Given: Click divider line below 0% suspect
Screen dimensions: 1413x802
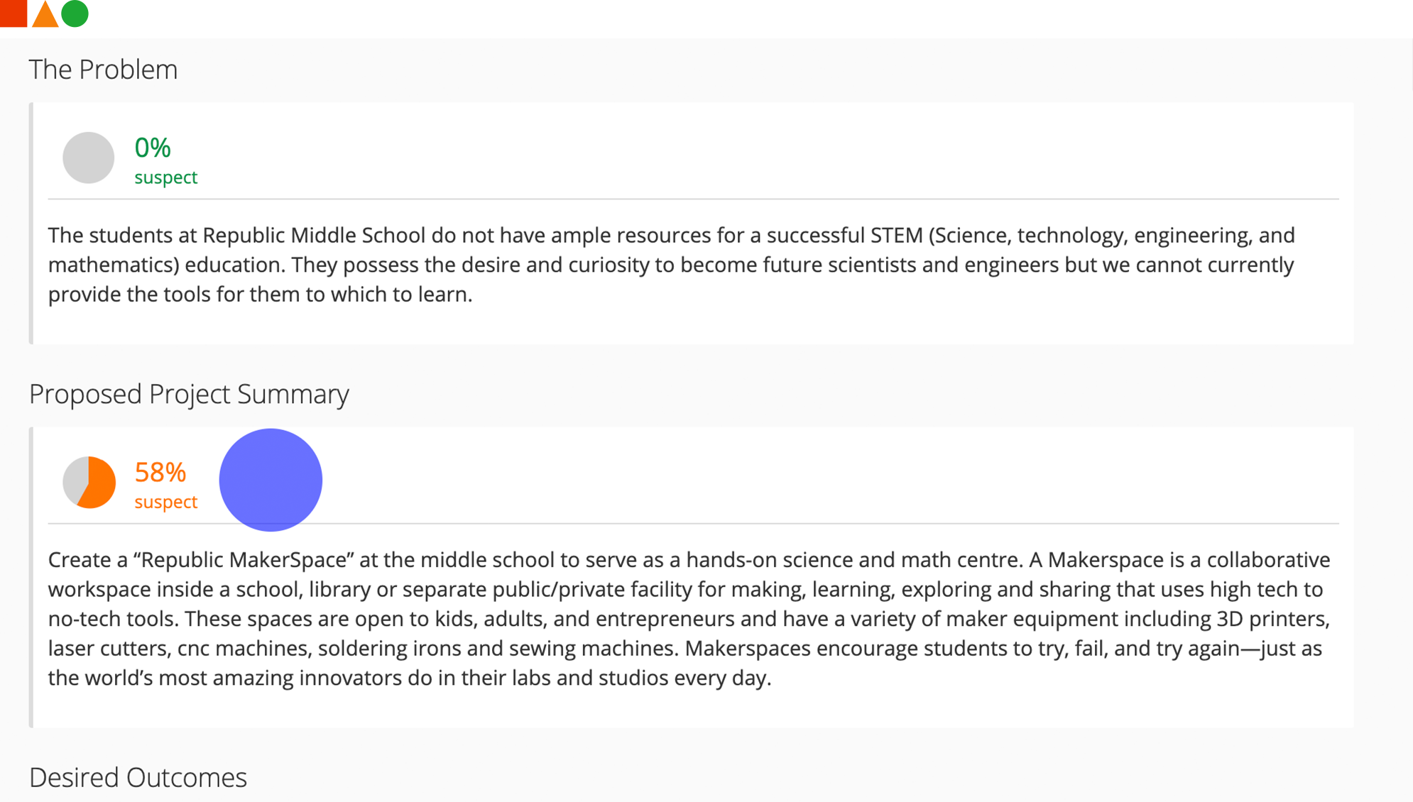Looking at the screenshot, I should click(x=693, y=199).
